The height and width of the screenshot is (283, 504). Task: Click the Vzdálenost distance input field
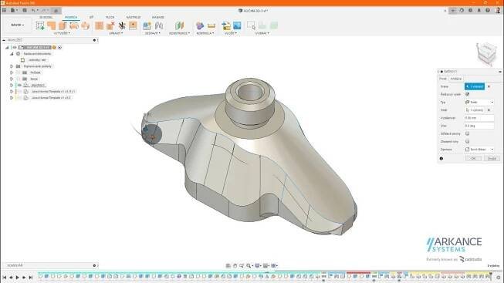479,118
